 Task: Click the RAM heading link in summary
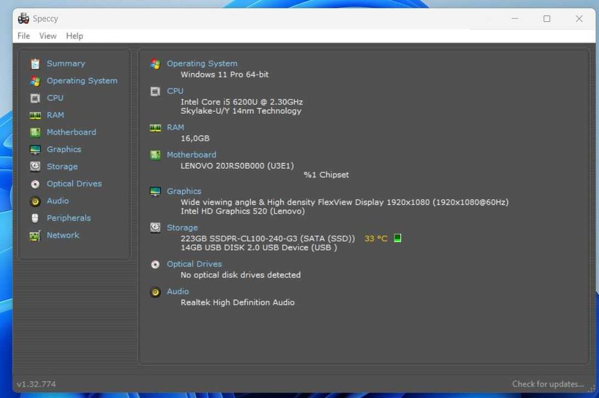tap(176, 127)
